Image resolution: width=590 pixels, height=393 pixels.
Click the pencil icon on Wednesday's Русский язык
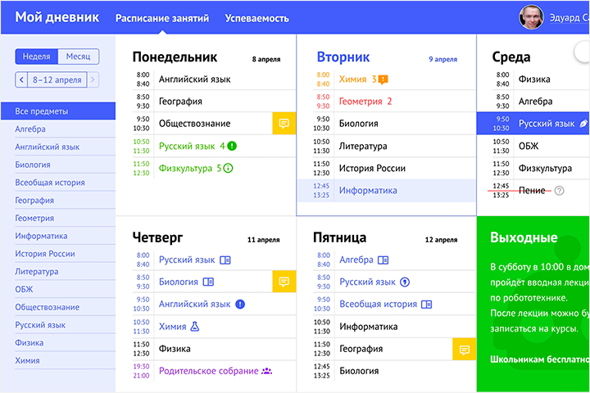click(x=583, y=124)
